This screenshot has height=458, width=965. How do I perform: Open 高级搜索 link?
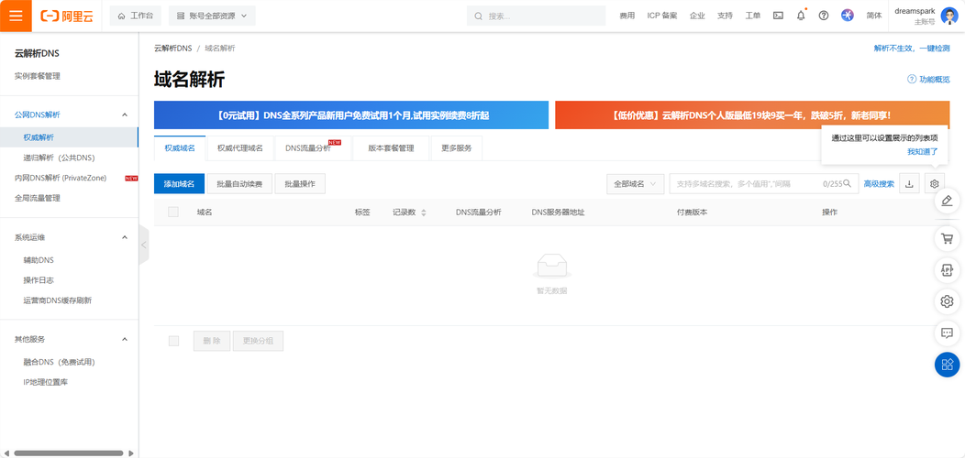(879, 184)
